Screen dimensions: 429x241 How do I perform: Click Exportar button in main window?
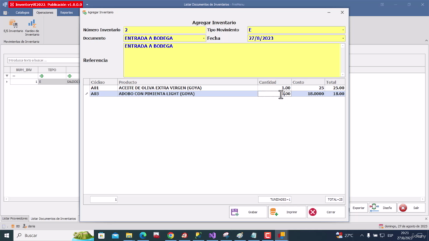point(359,208)
